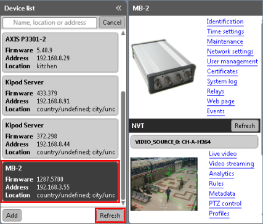Open Time settings link
The height and width of the screenshot is (224, 263).
(225, 31)
